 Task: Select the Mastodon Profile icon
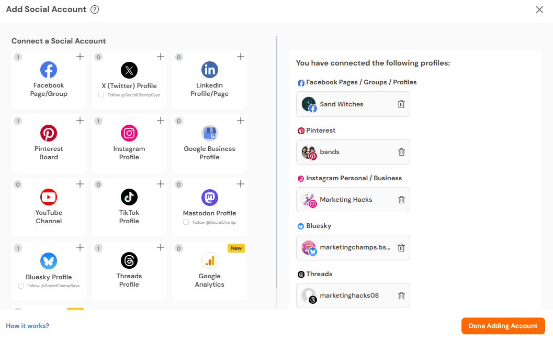tap(209, 197)
